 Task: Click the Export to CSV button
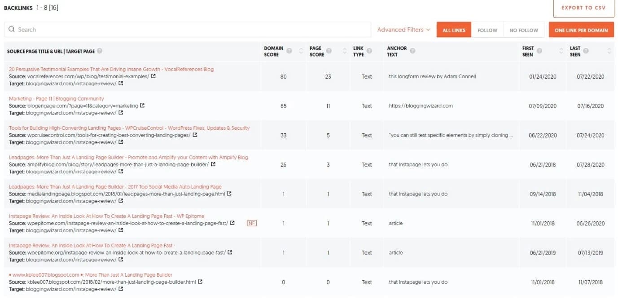(x=583, y=8)
